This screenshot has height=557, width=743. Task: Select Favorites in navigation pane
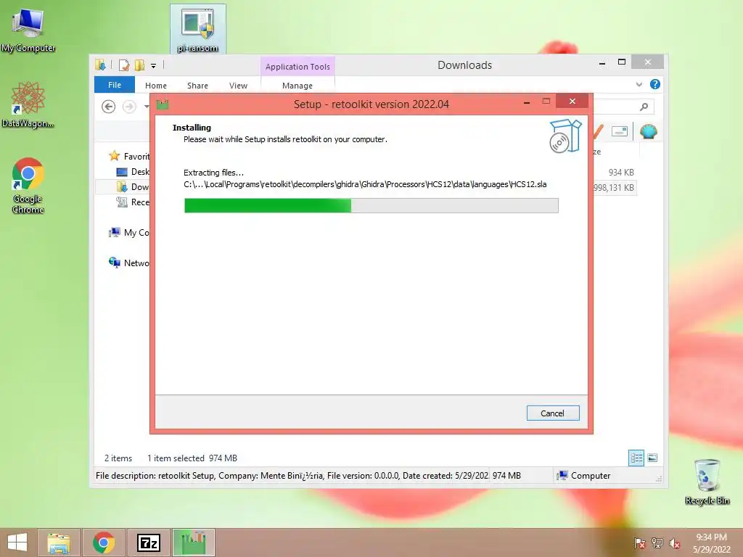pos(129,156)
